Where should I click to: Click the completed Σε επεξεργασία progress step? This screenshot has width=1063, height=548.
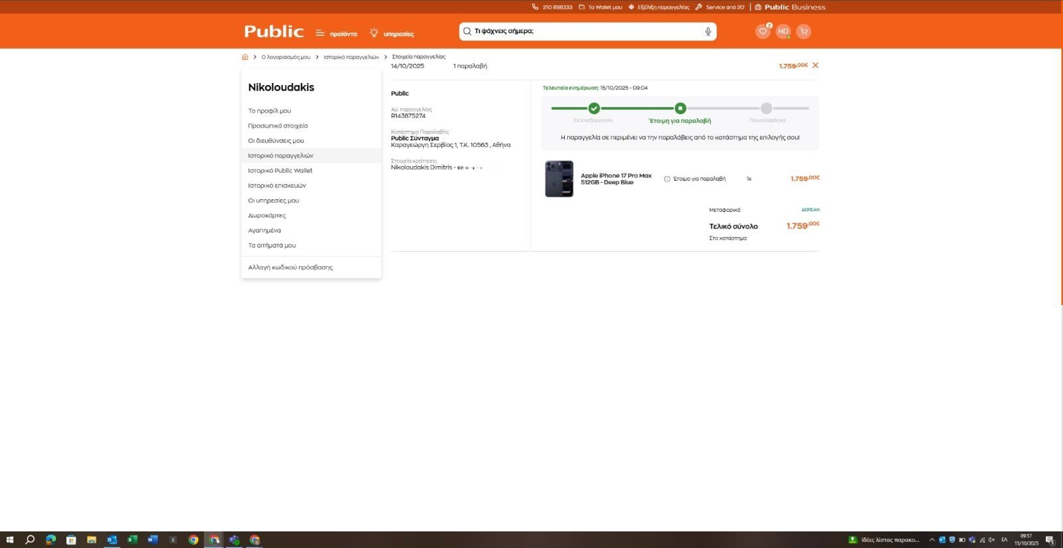point(594,108)
